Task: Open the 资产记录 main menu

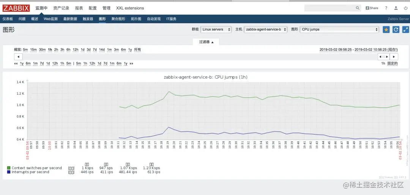Action: pos(61,8)
